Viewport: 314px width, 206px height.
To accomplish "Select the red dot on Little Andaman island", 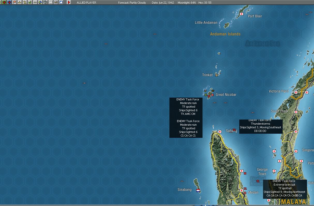I will pos(226,25).
